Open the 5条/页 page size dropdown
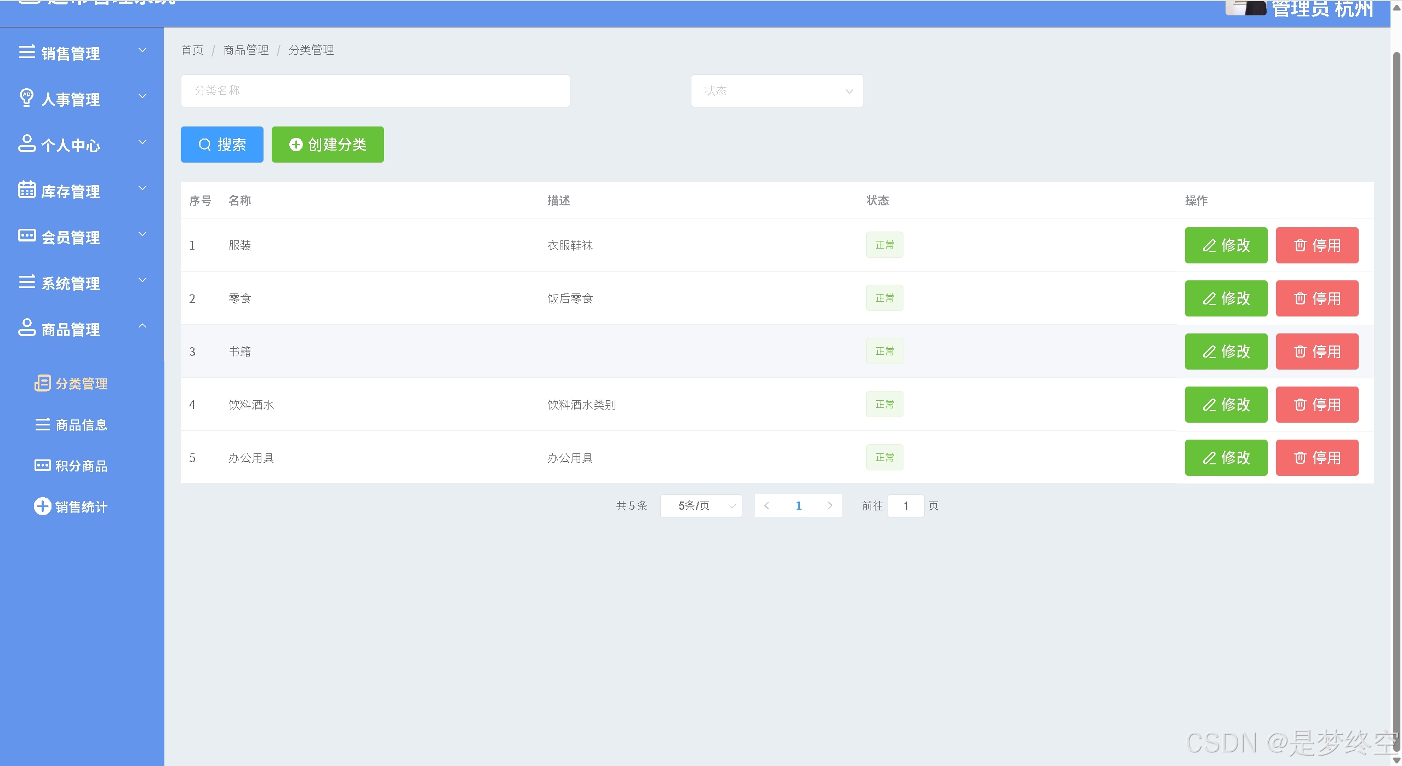The image size is (1402, 766). pos(701,506)
